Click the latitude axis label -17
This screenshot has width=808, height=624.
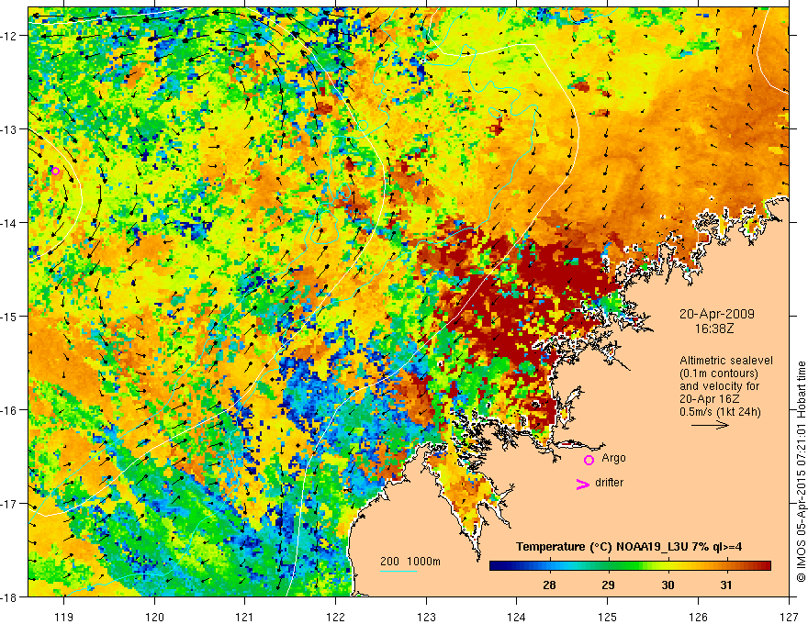(10, 504)
